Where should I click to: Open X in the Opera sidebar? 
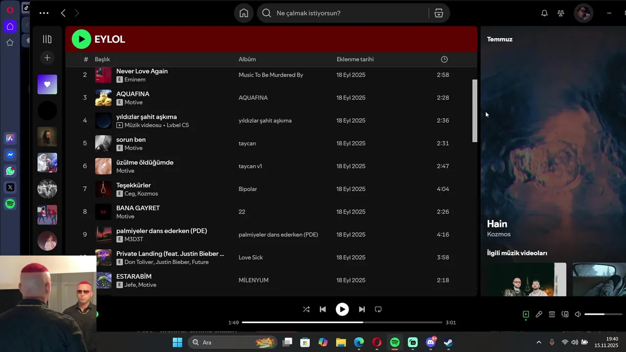pos(10,187)
